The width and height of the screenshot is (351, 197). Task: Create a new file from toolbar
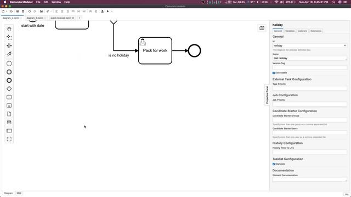[3, 11]
